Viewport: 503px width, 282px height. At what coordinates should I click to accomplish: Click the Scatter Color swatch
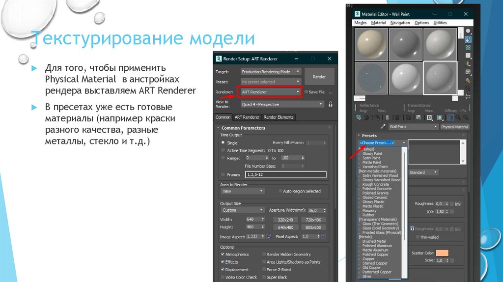[442, 253]
